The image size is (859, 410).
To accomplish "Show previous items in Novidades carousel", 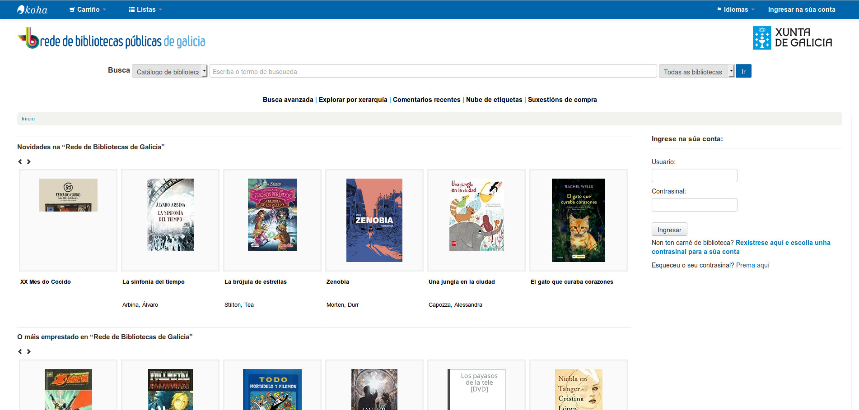I will coord(20,161).
